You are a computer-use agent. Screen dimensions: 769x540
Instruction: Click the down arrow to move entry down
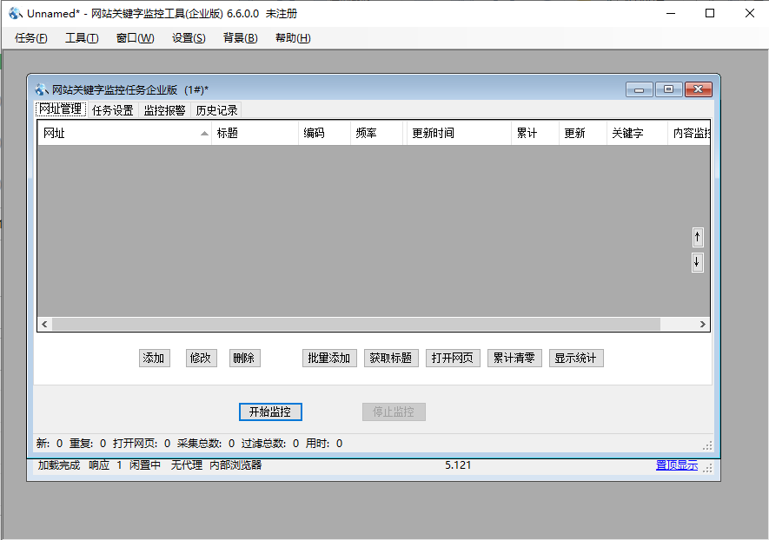[x=698, y=262]
